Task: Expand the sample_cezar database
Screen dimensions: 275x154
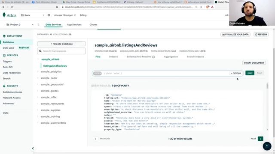Action: (38, 78)
